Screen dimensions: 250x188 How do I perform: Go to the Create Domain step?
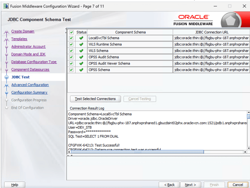pos(23,31)
